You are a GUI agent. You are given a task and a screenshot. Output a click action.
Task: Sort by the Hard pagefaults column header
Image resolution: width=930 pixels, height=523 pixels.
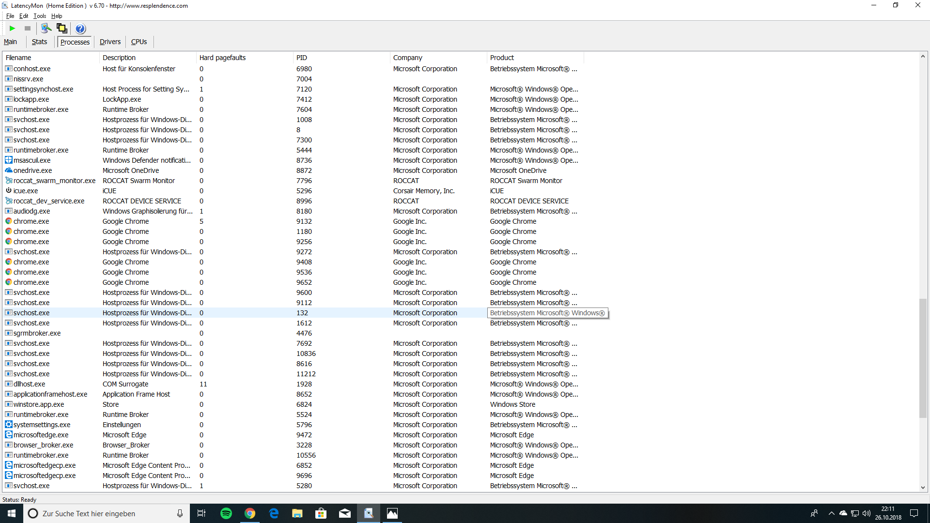tap(222, 58)
